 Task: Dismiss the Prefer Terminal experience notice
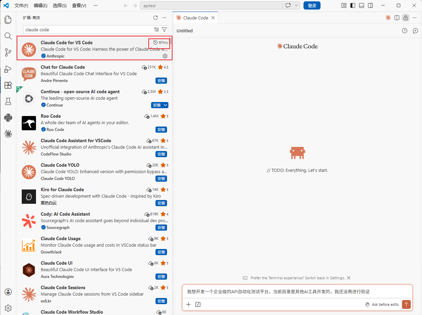coord(349,278)
